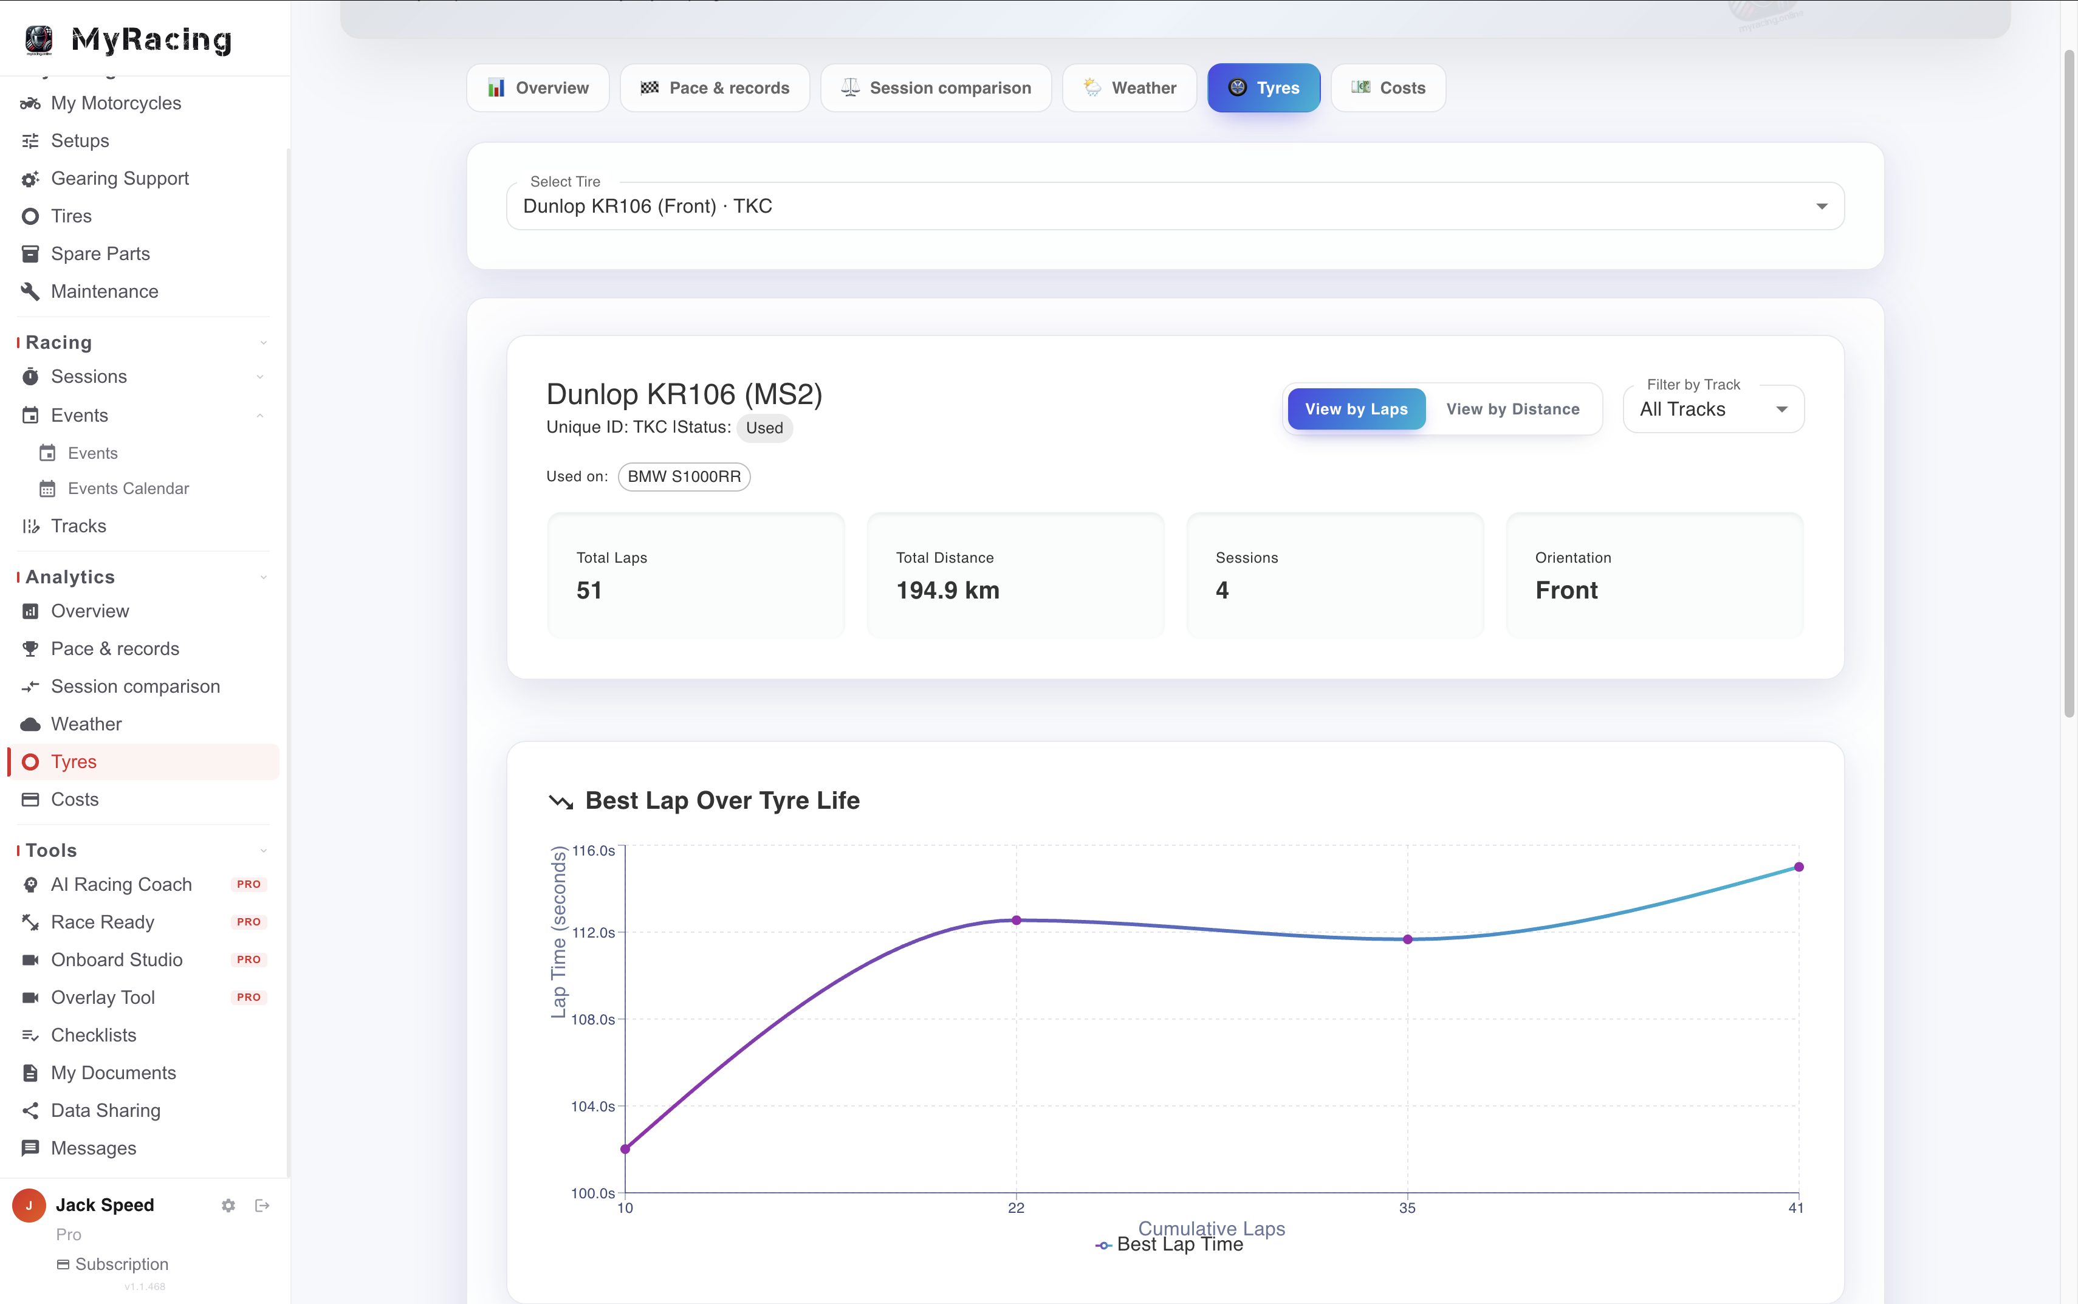Click the Pace & records trophy icon
This screenshot has width=2078, height=1304.
30,648
